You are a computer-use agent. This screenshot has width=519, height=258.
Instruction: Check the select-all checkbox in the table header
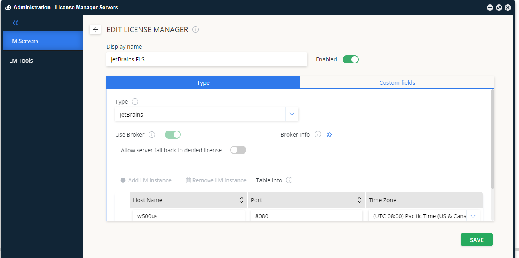[x=122, y=200]
